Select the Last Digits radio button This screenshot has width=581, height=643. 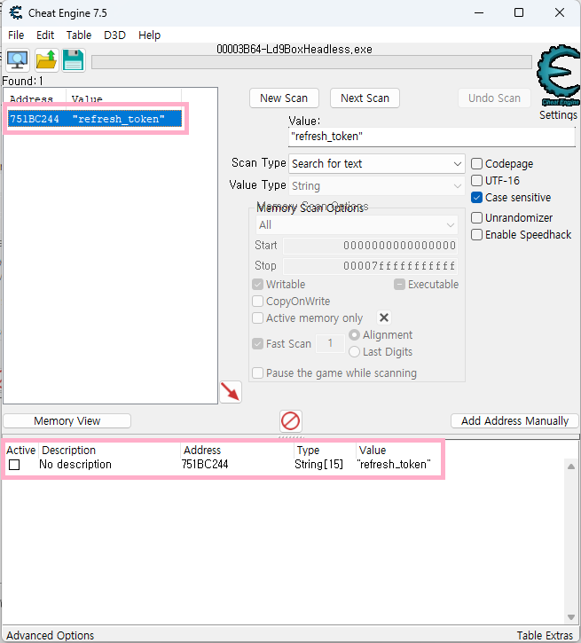click(354, 351)
